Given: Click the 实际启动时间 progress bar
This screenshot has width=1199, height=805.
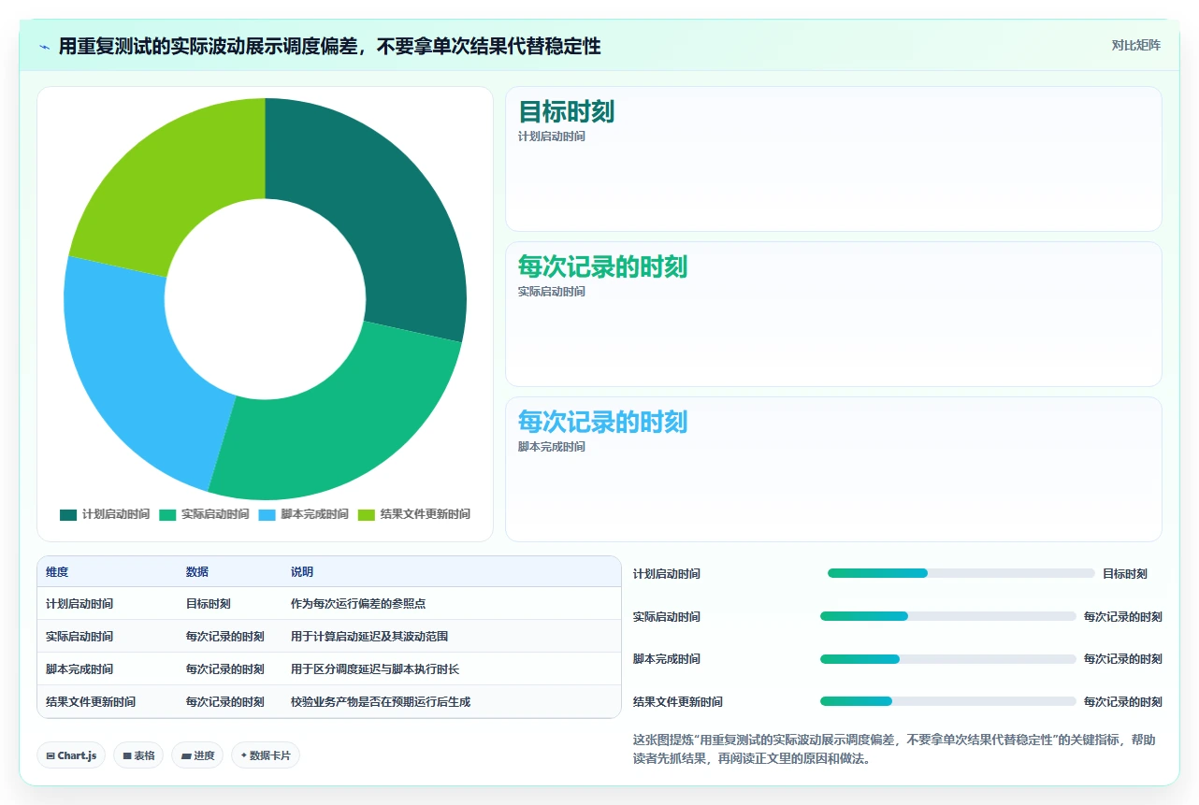Looking at the screenshot, I should pos(948,616).
